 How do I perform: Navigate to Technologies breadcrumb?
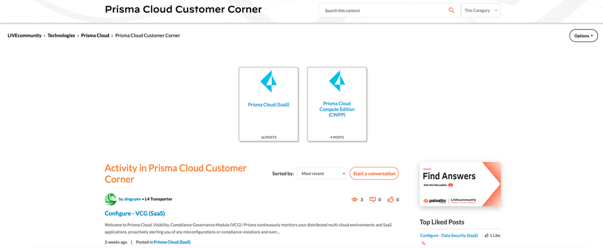point(61,36)
